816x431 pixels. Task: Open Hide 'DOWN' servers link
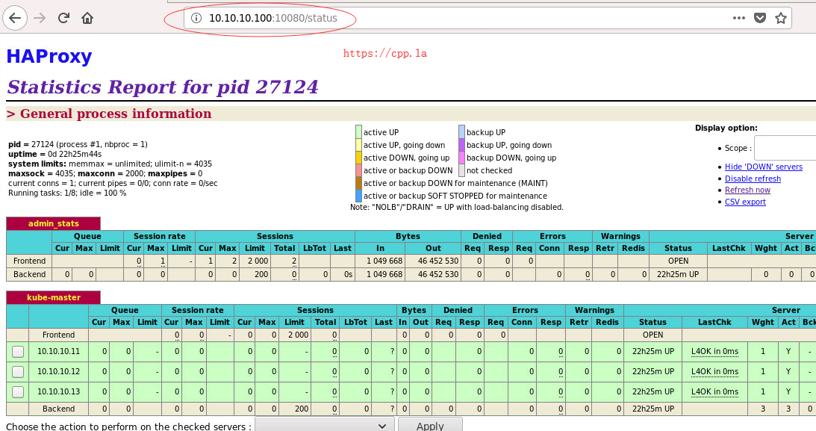coord(764,167)
